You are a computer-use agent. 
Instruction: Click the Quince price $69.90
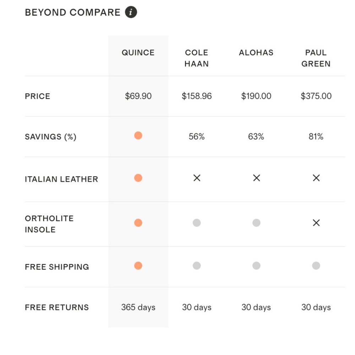pyautogui.click(x=138, y=96)
